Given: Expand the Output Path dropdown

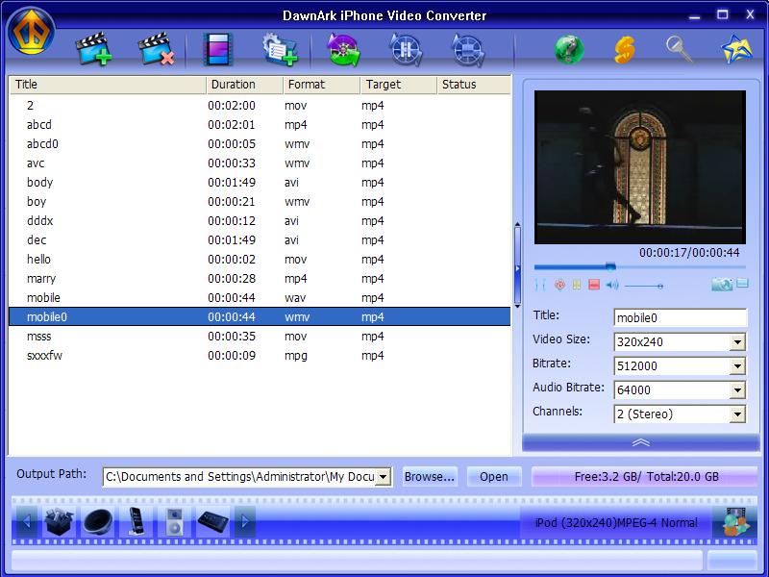Looking at the screenshot, I should tap(383, 476).
